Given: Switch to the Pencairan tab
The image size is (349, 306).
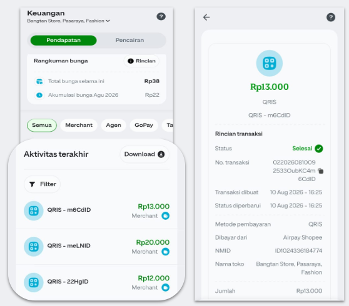Looking at the screenshot, I should coord(129,40).
